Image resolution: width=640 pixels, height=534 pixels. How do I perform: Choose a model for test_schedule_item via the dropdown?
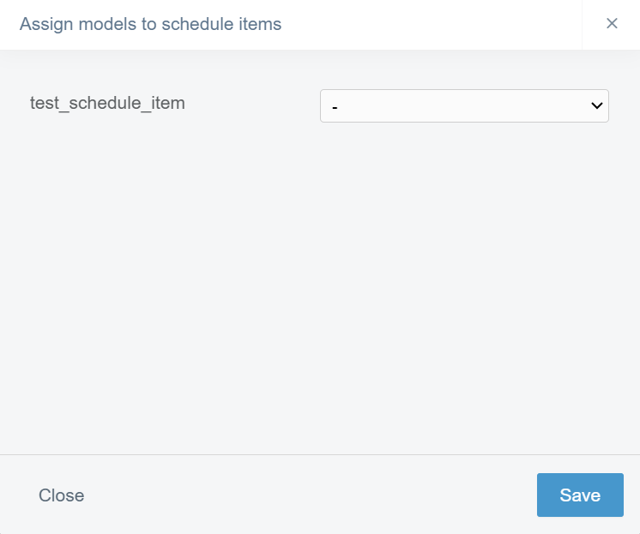(x=463, y=106)
